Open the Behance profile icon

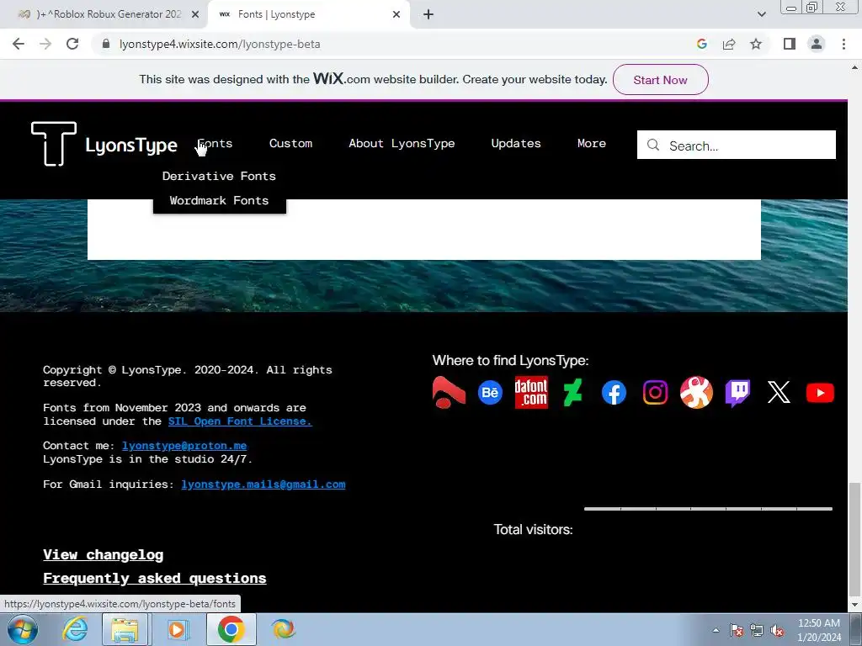(x=490, y=393)
